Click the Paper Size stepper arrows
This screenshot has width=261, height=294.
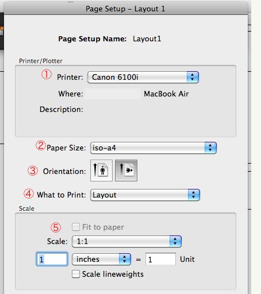210,148
